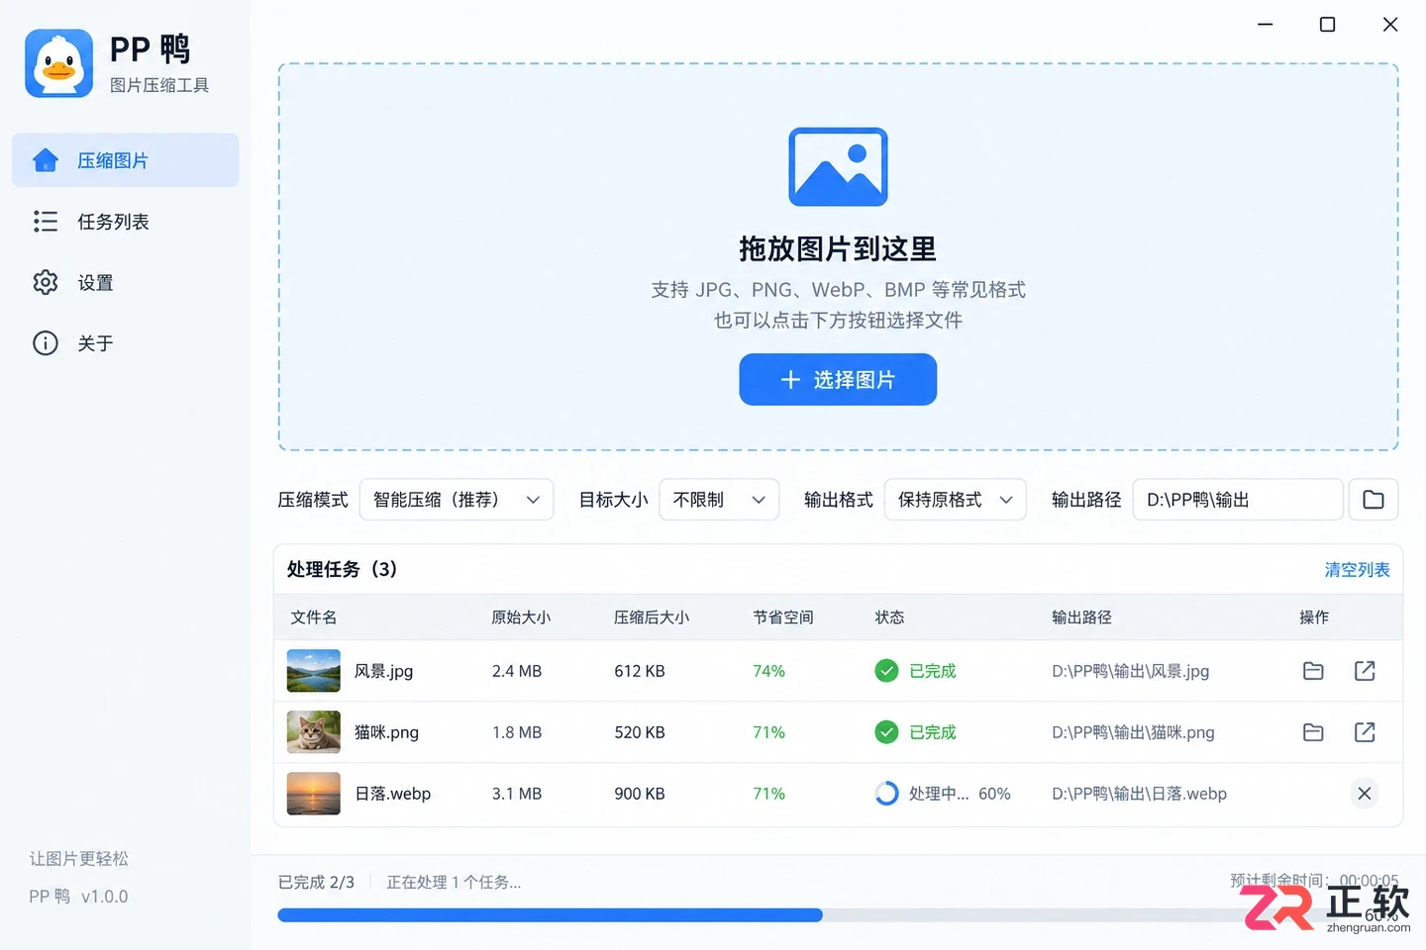Open compressed 风景.jpg file externally
The width and height of the screenshot is (1426, 950).
coord(1365,671)
